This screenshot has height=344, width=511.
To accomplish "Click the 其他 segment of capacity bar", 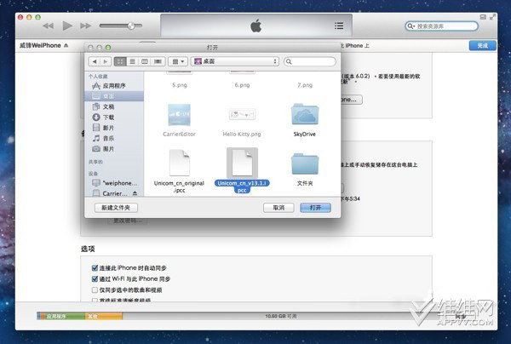I will pos(104,316).
